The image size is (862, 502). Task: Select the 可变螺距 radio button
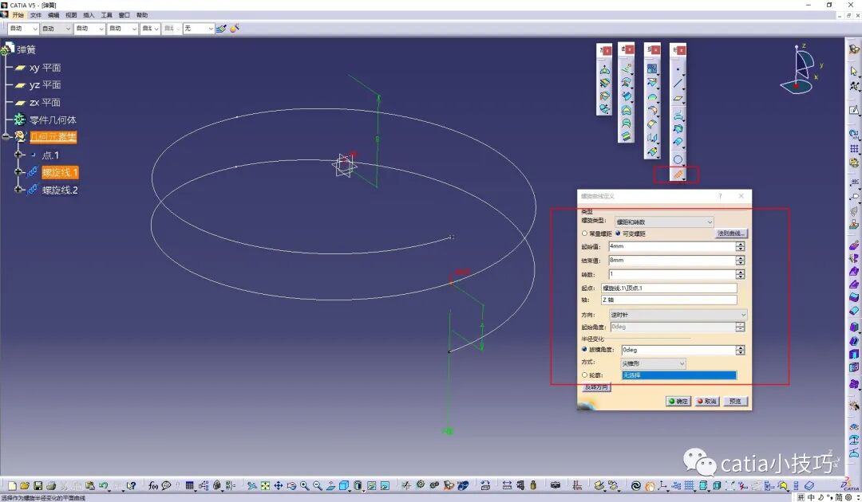pyautogui.click(x=617, y=233)
